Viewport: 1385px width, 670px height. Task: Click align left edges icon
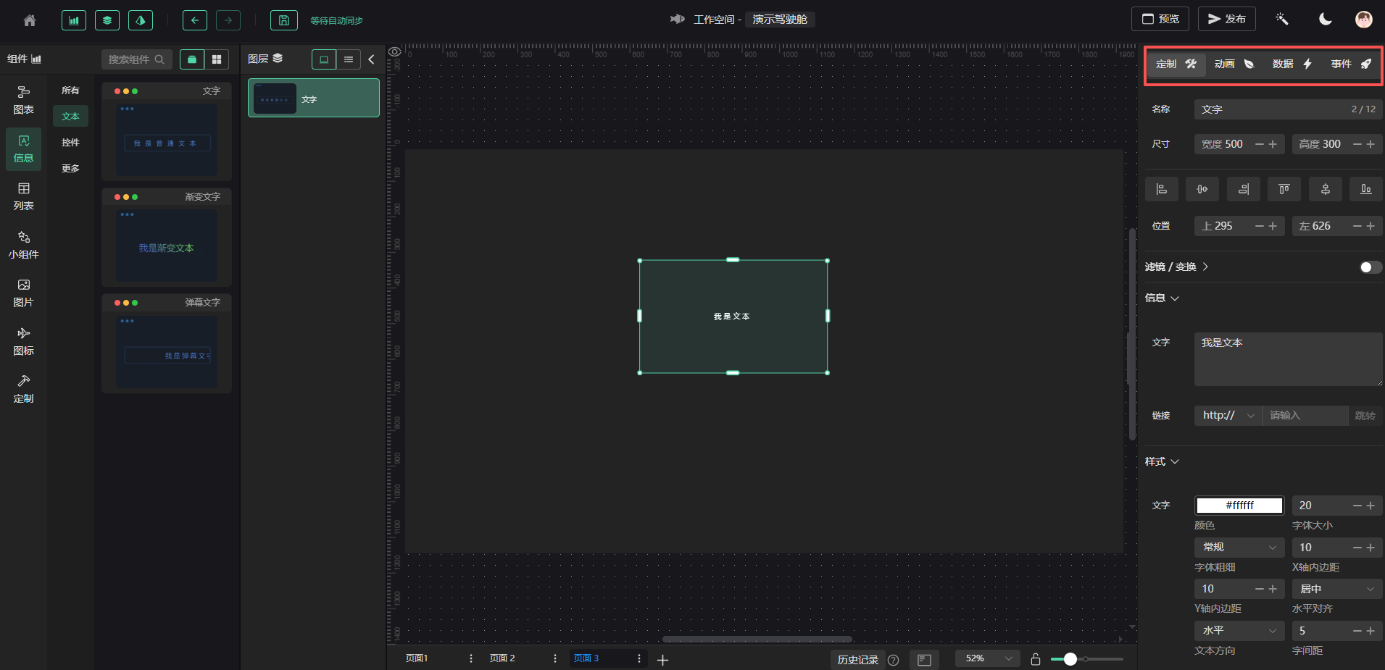coord(1161,189)
